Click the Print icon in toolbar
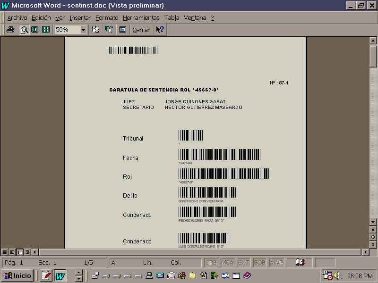 tap(10, 30)
